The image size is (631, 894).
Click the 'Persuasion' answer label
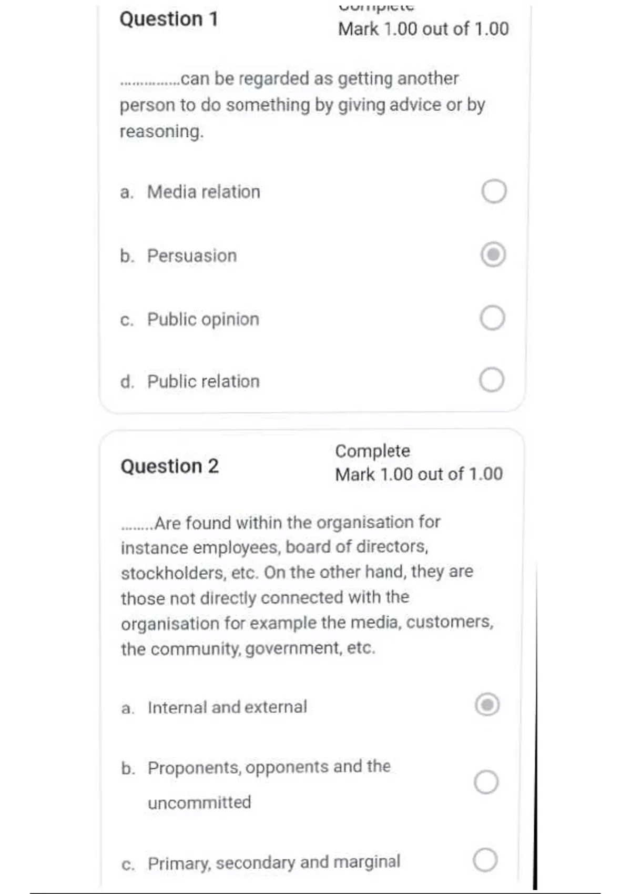(192, 256)
